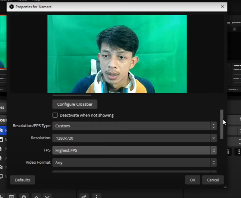Click the trash icon beside the sources gear
The height and width of the screenshot is (198, 241).
pos(11,196)
